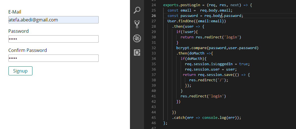Focus the Confirm Password input field
Viewport: 296px width, 129px height.
click(x=54, y=58)
